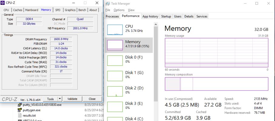Open the CPU tab in CPU-Z
This screenshot has height=121, width=275.
(6, 10)
